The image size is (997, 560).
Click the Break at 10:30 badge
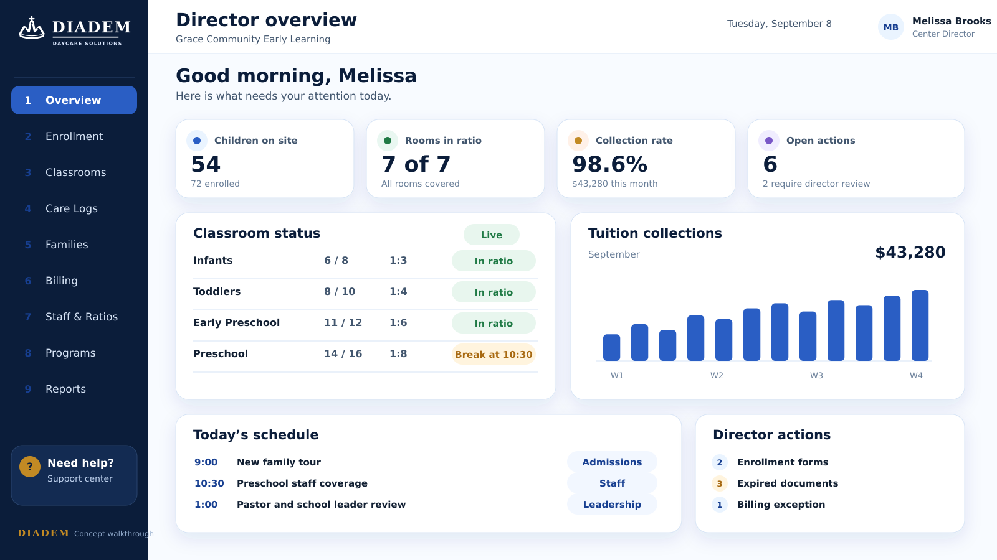coord(494,354)
